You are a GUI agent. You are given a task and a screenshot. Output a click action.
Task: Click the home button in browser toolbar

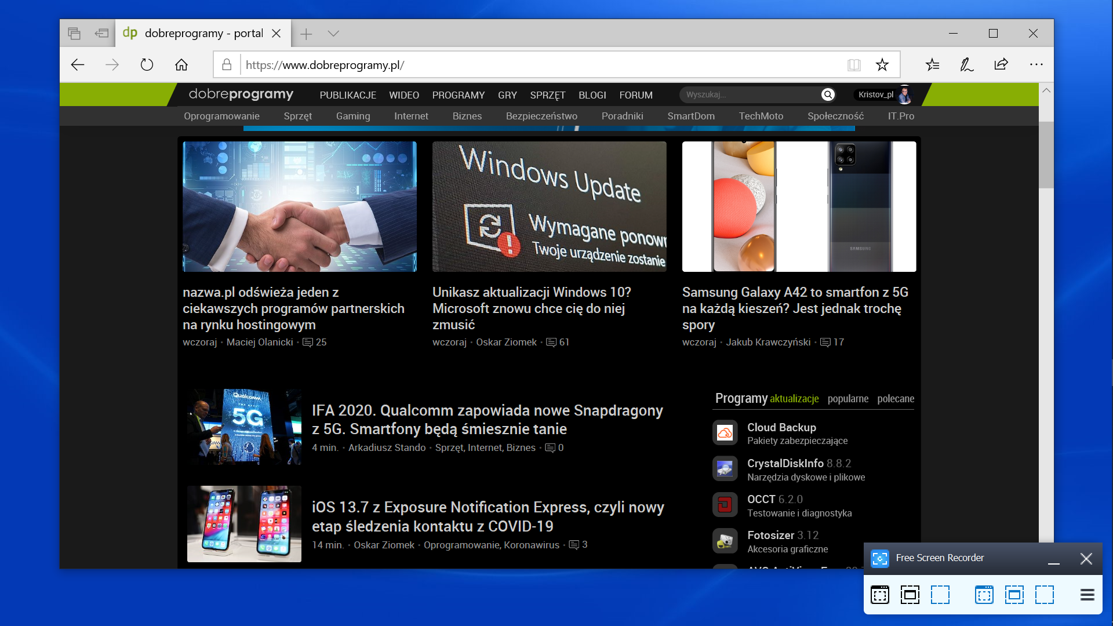point(181,65)
